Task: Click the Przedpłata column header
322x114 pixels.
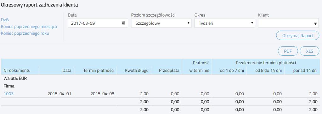Action: tap(169, 70)
